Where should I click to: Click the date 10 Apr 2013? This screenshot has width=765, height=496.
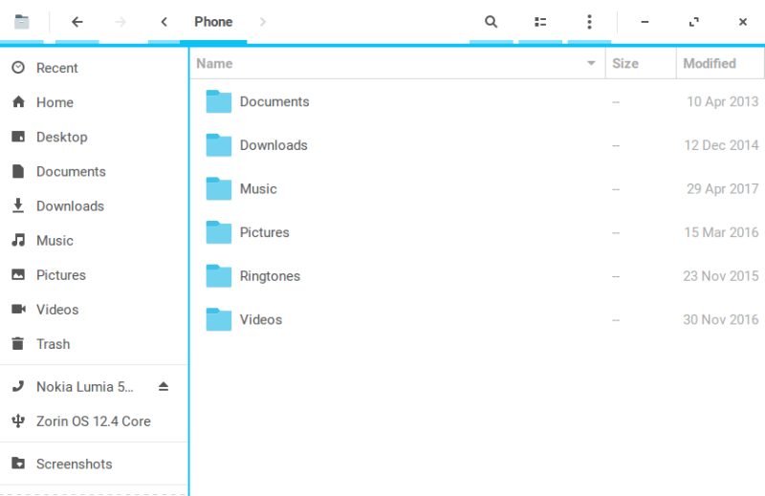(x=723, y=101)
